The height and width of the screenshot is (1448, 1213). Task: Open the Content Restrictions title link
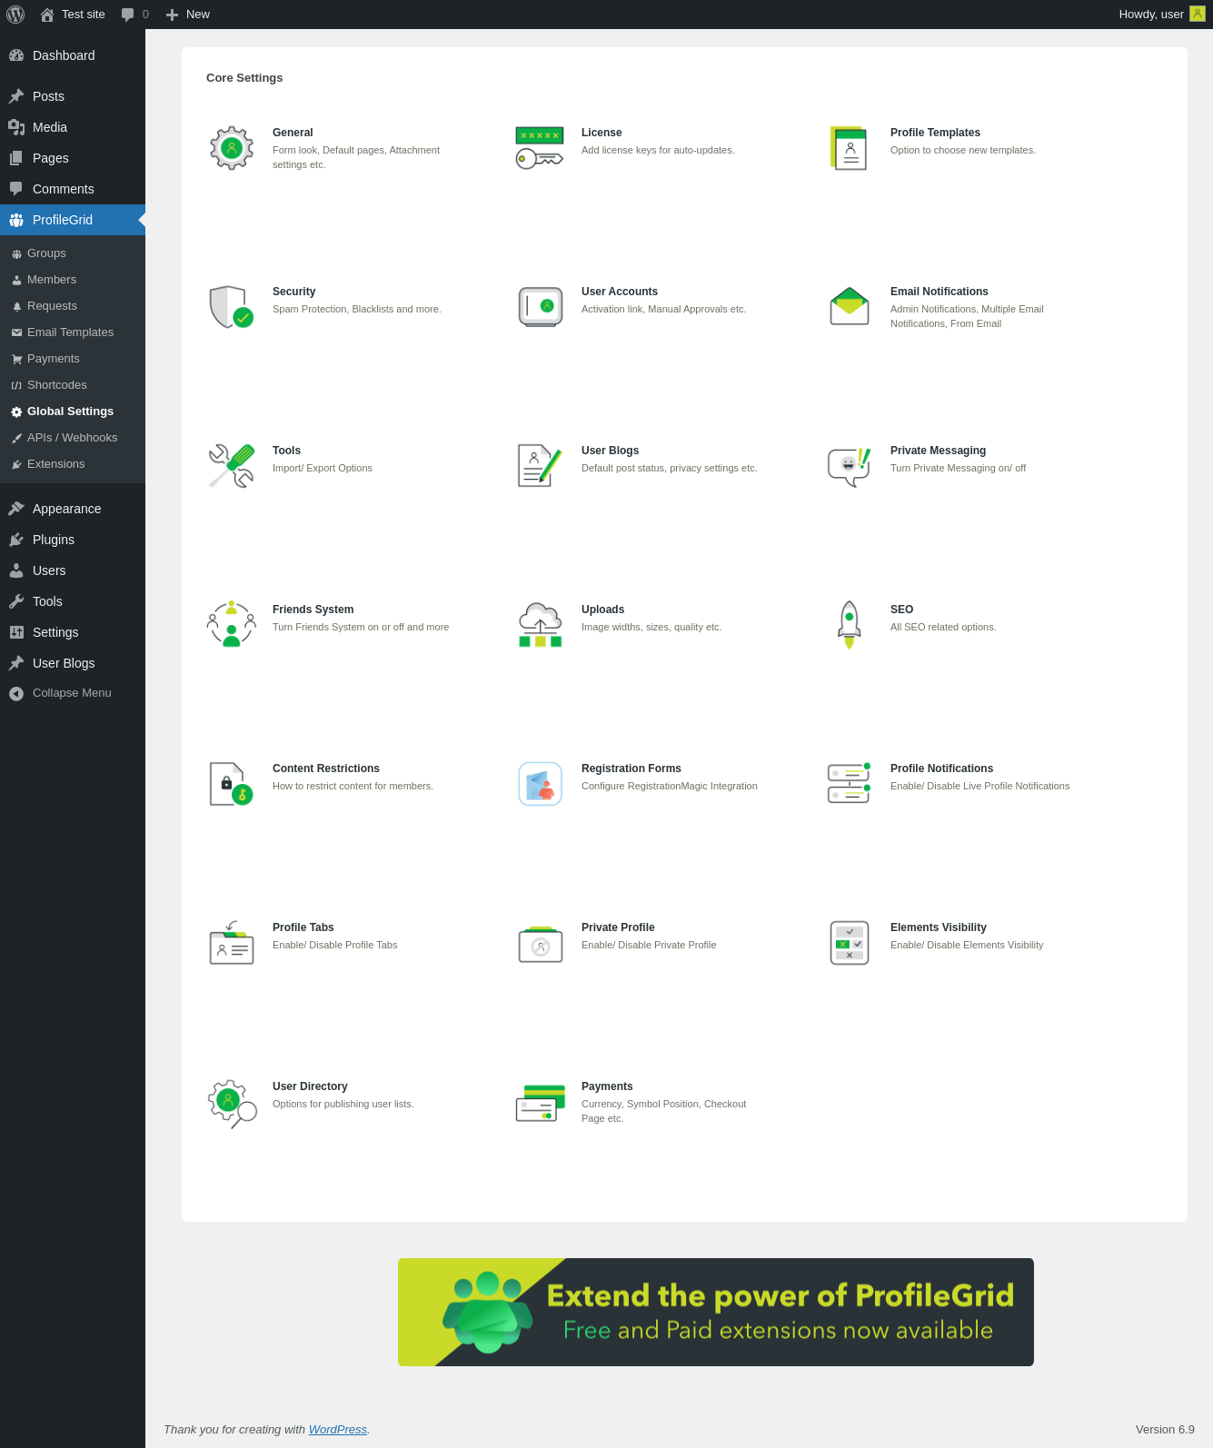(x=326, y=769)
